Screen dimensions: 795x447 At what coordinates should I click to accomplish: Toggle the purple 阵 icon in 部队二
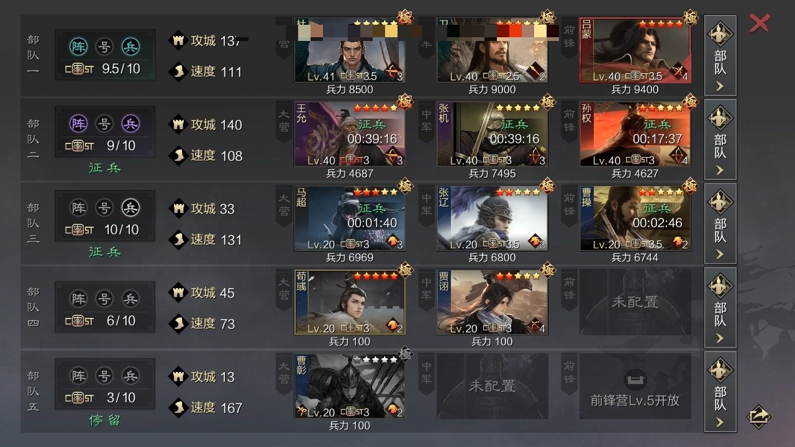(78, 123)
